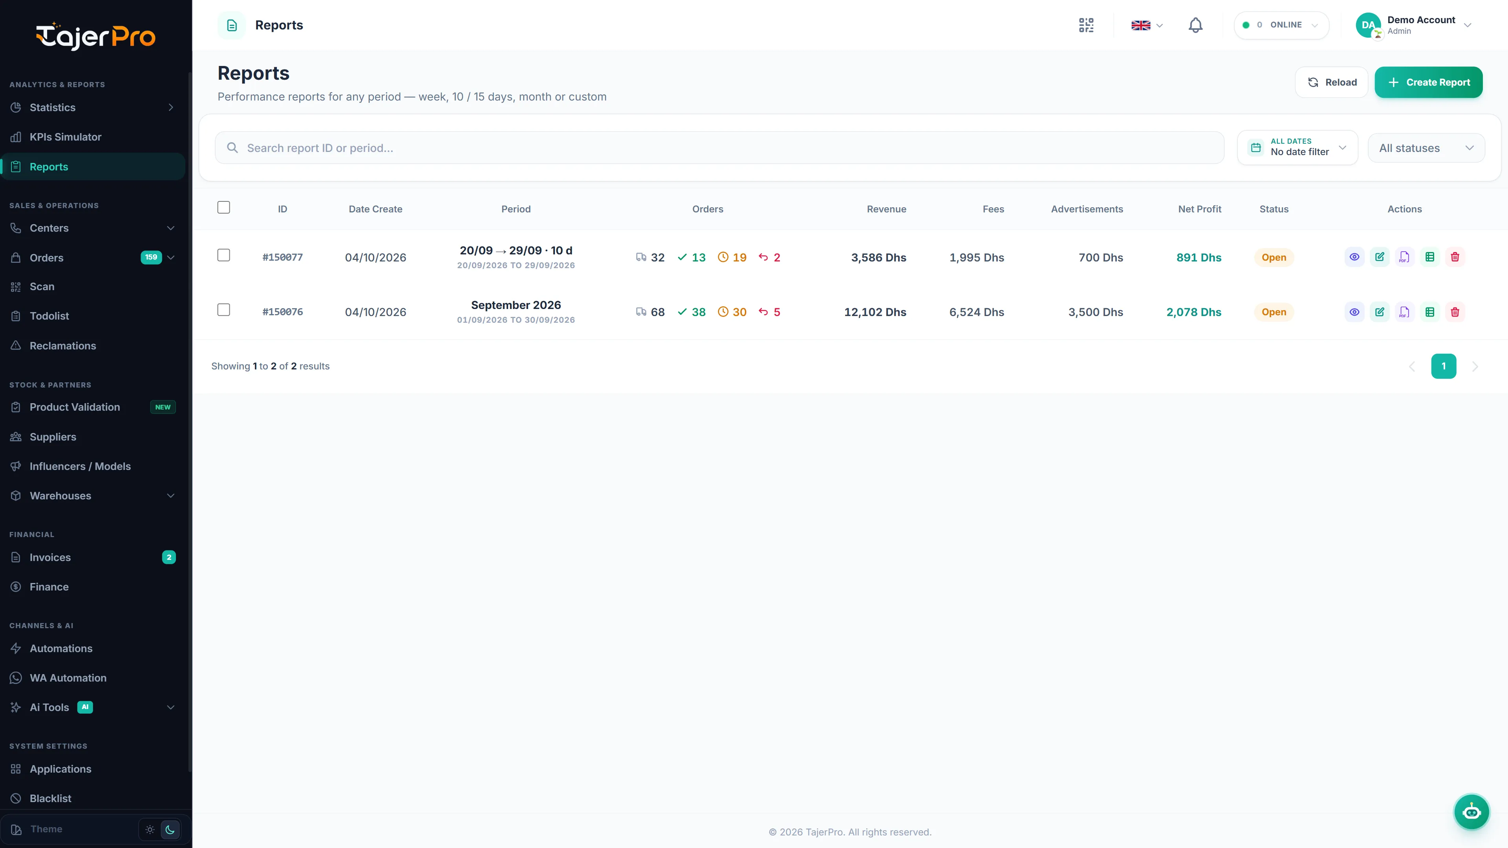Delete report #150076

click(x=1455, y=312)
